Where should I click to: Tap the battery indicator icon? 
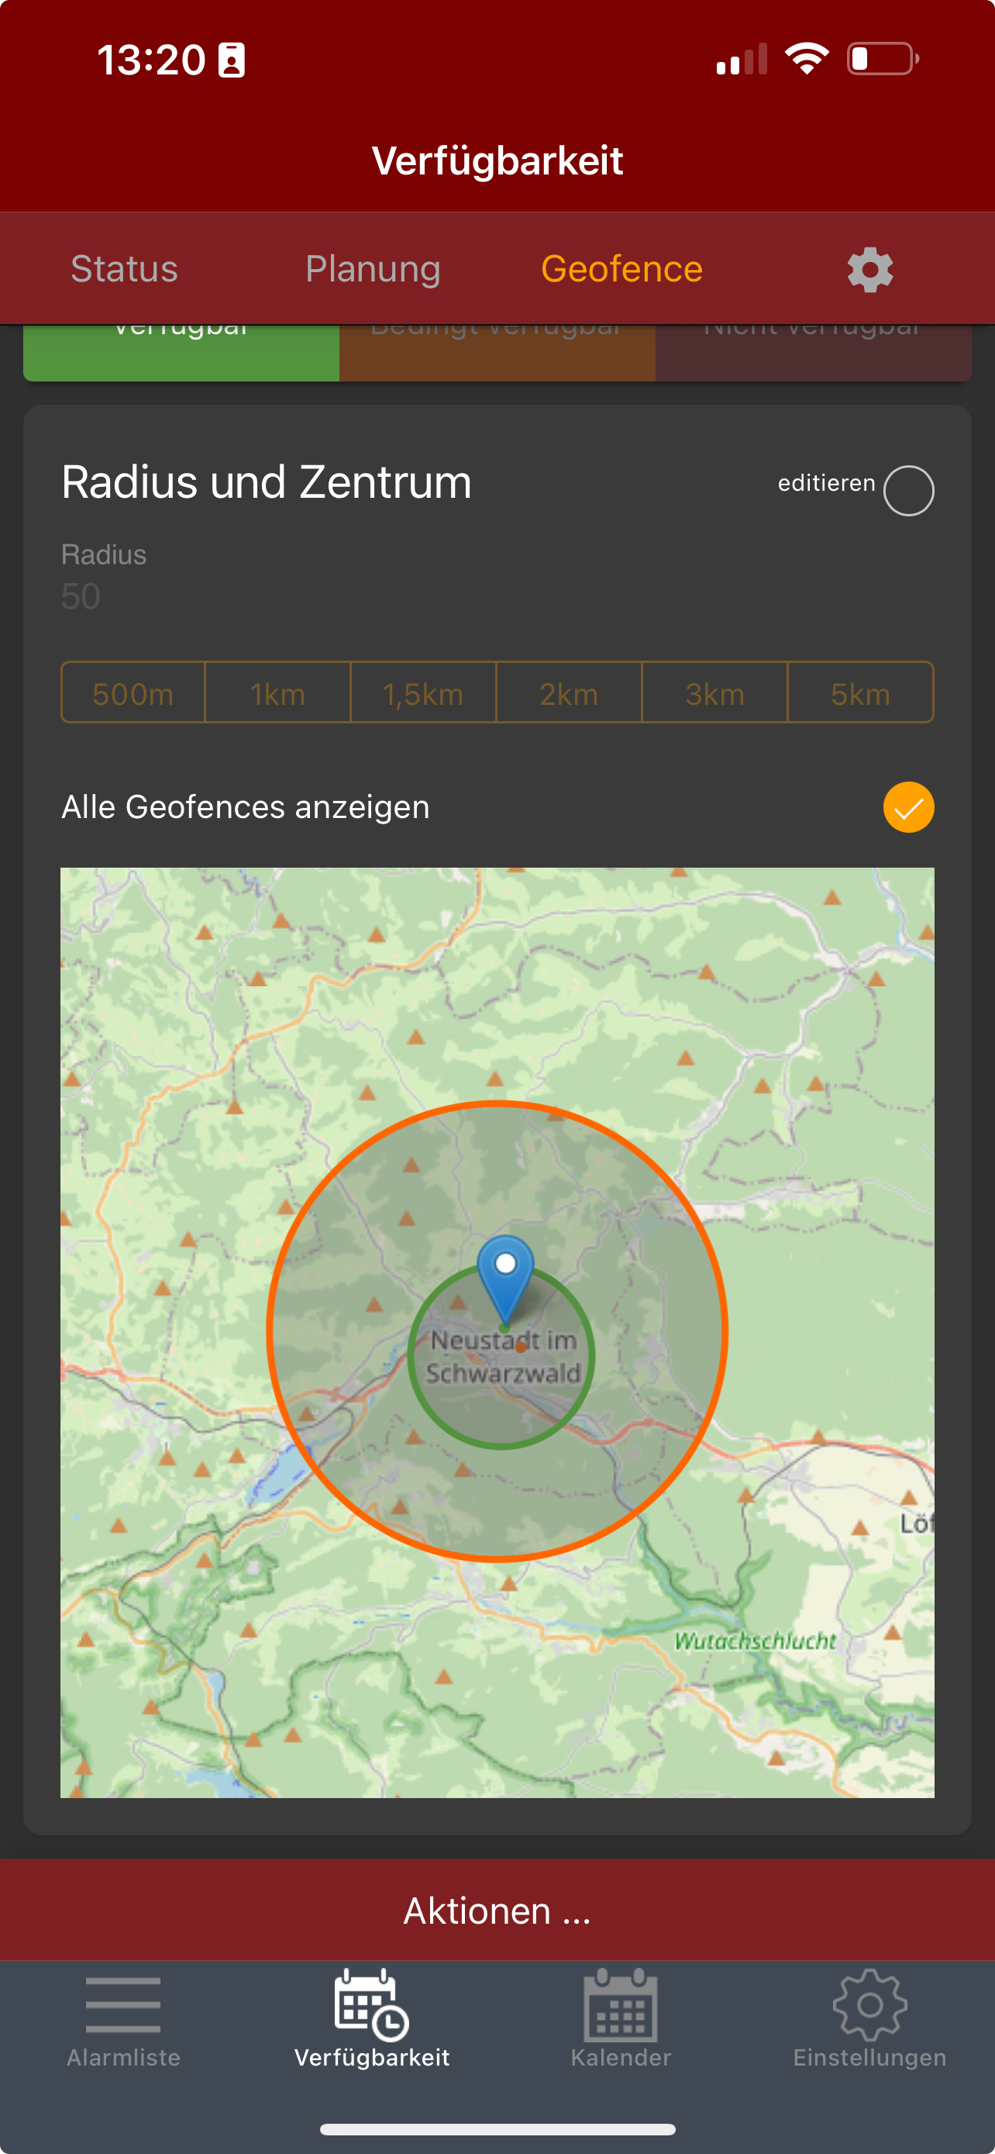click(x=882, y=60)
